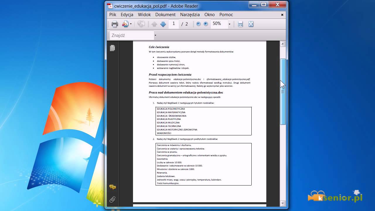Open the zoom percentage dropdown arrow
The width and height of the screenshot is (375, 211).
(x=229, y=24)
